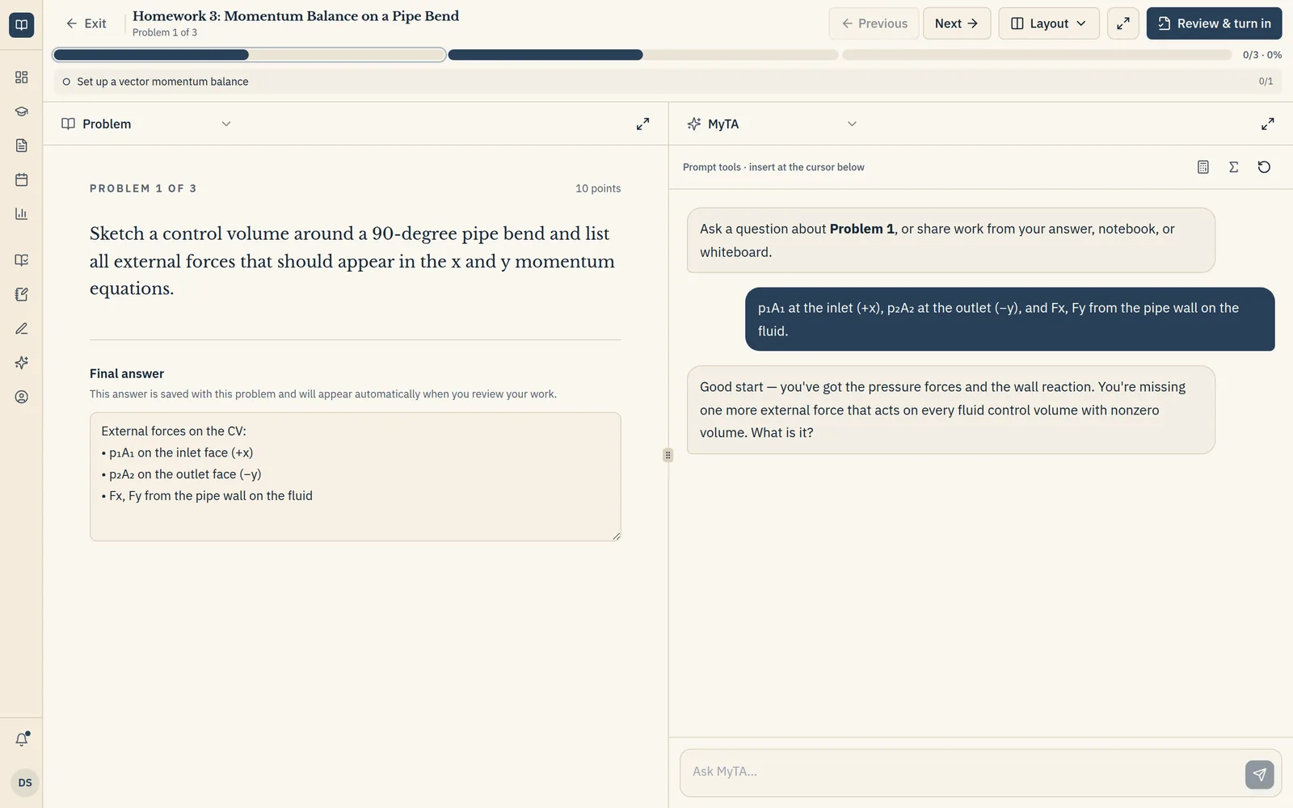Select the pen whiteboard icon in sidebar

point(22,329)
